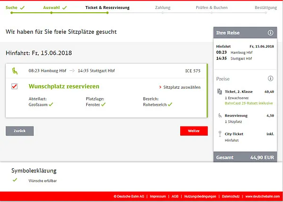Click the Wunschplatz reservieren heading

point(64,86)
